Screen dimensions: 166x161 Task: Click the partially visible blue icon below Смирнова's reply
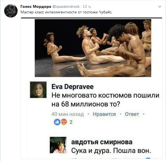(x=148, y=158)
